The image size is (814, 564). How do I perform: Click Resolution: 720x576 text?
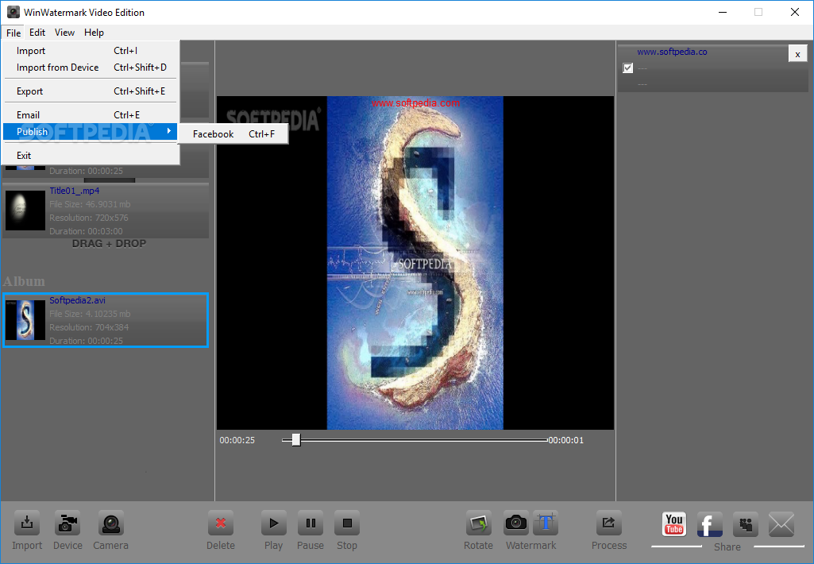pos(89,218)
